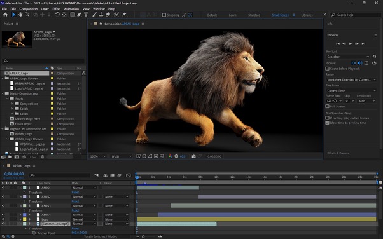Click Reset for ASUS1 Transform
Screen dimensions: 383x239
(x=75, y=193)
